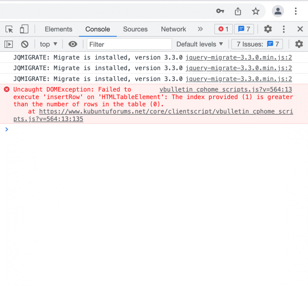Show the console sidebar
This screenshot has height=286, width=308.
pyautogui.click(x=9, y=44)
